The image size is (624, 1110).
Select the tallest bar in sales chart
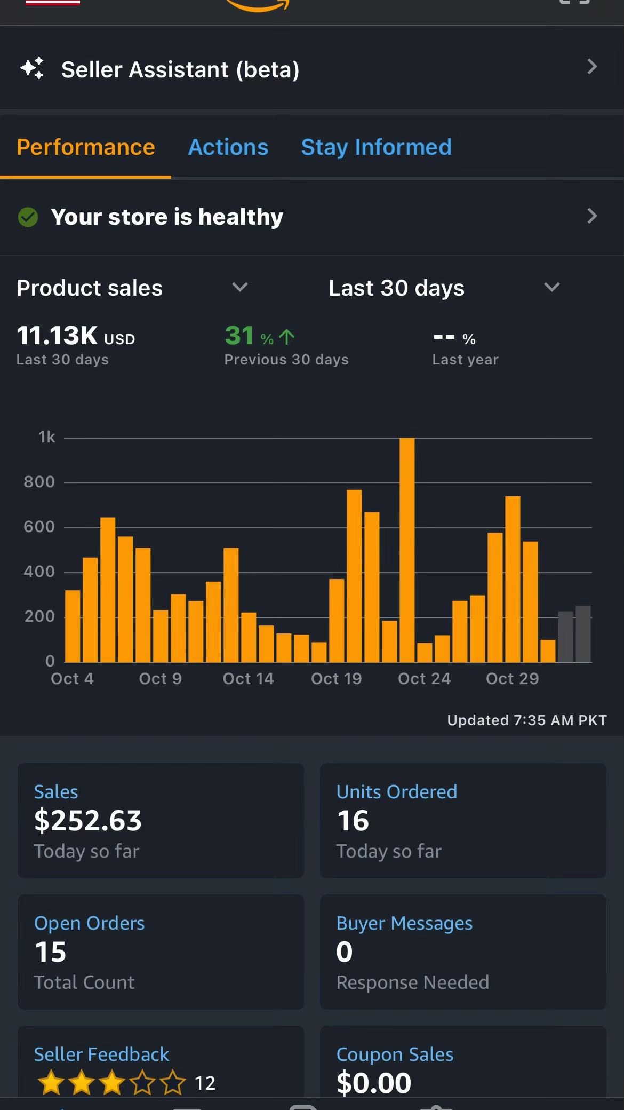click(407, 550)
